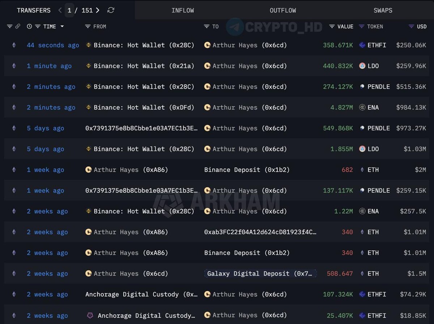The width and height of the screenshot is (434, 324).
Task: Open the VALUE column filter
Action: click(332, 26)
